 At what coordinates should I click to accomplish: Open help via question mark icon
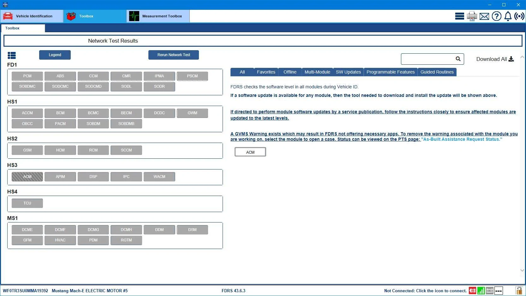497,16
